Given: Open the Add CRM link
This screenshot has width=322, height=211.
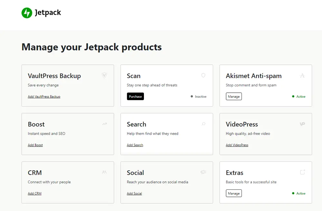Looking at the screenshot, I should click(34, 194).
